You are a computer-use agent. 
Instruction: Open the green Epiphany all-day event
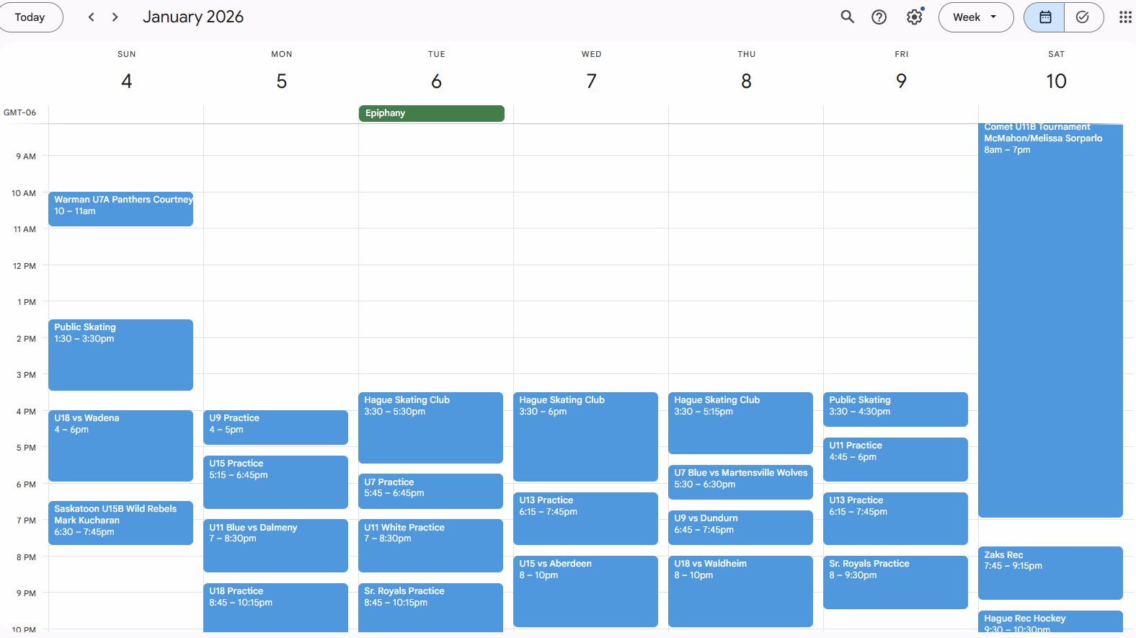point(431,113)
